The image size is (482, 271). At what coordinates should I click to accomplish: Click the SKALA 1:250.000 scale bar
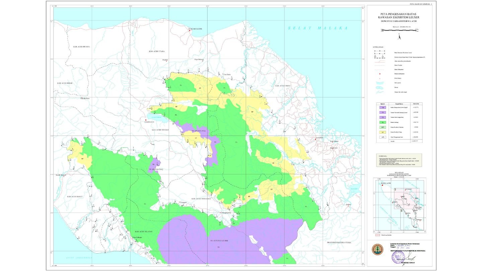399,30
